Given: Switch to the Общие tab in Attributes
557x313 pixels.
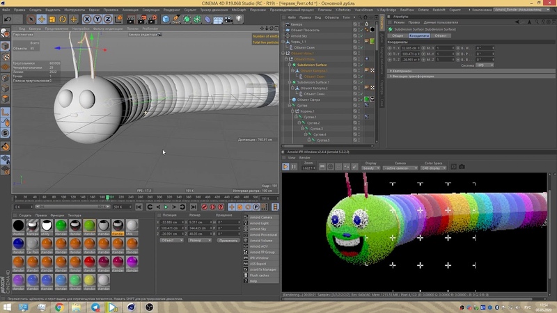Looking at the screenshot, I should 398,35.
